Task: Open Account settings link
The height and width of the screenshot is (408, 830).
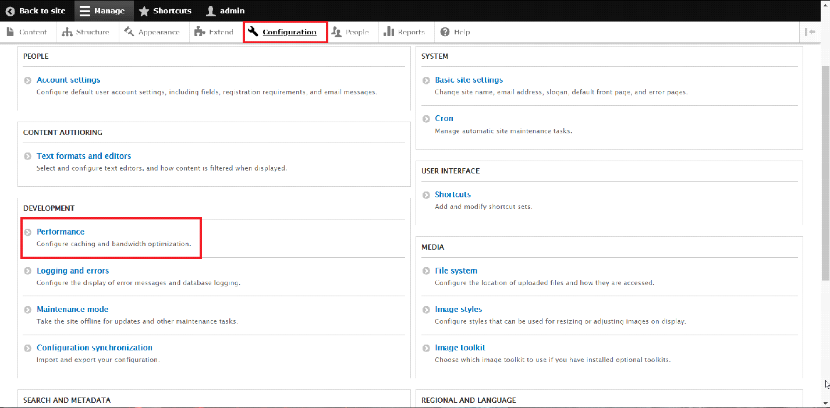Action: click(68, 80)
